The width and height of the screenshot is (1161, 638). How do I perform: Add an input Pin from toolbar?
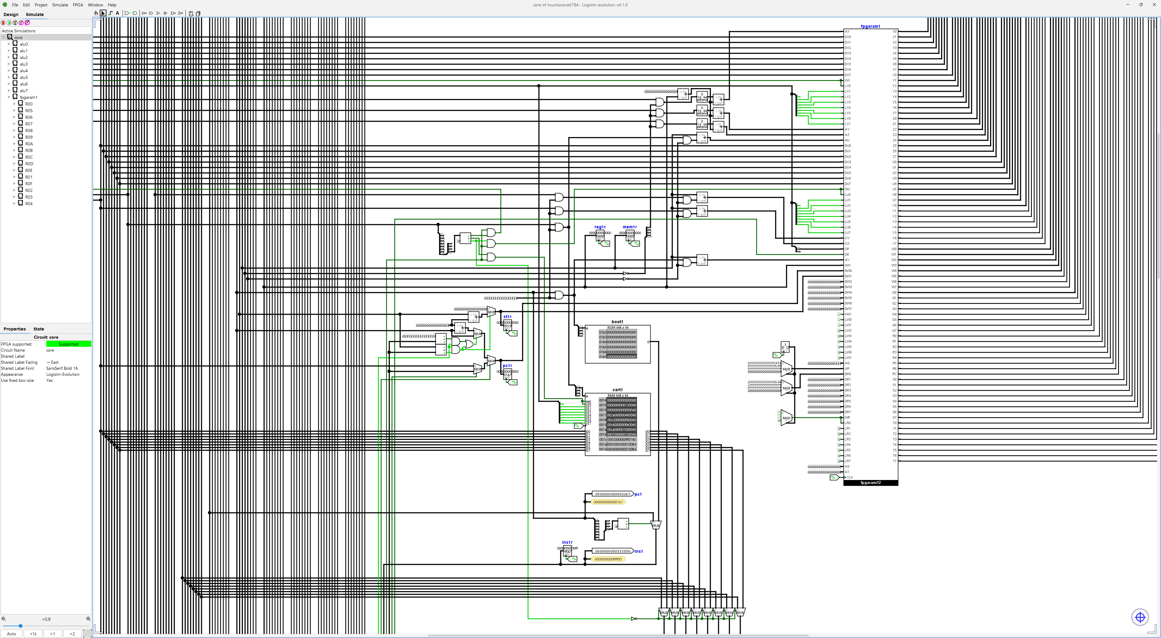[128, 14]
